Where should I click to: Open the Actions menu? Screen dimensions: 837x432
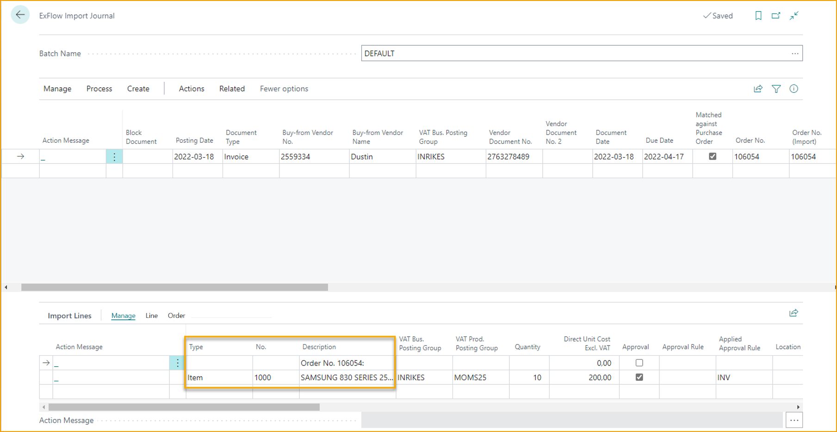192,88
